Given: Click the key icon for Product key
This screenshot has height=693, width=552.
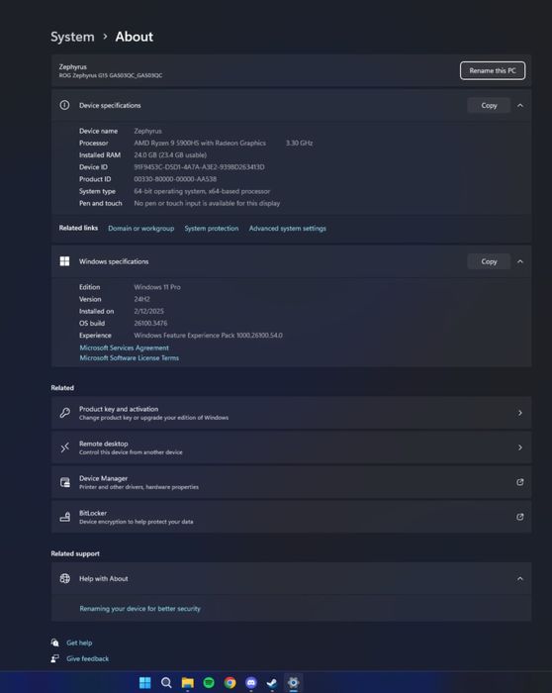Looking at the screenshot, I should (65, 413).
